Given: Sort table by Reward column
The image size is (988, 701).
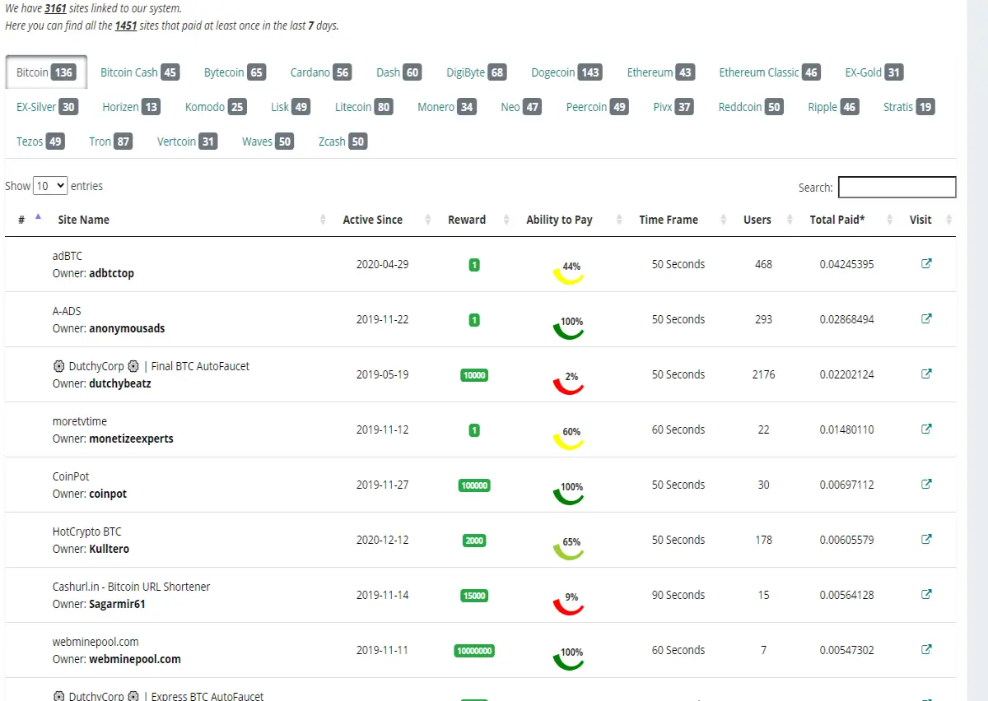Looking at the screenshot, I should [474, 220].
